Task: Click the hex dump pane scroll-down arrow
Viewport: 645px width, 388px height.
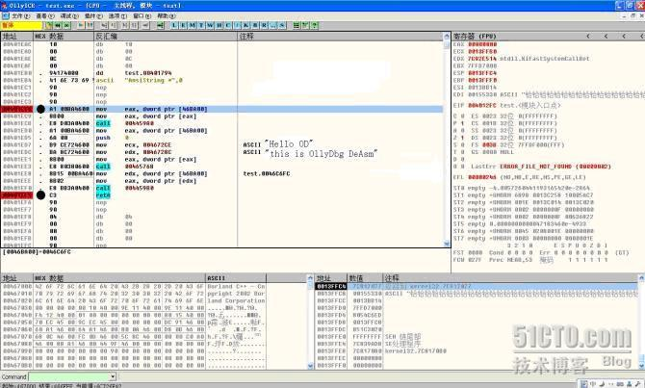Action: point(311,366)
